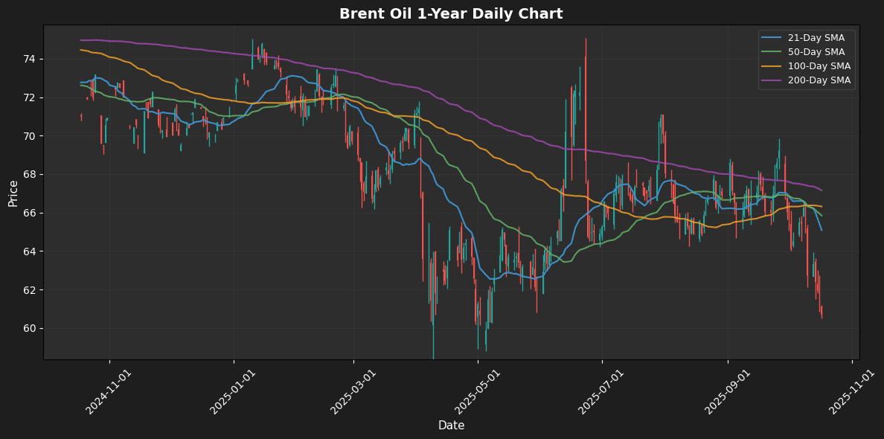Select the 100-Day SMA legend label
Viewport: 884px width, 439px height.
point(819,66)
